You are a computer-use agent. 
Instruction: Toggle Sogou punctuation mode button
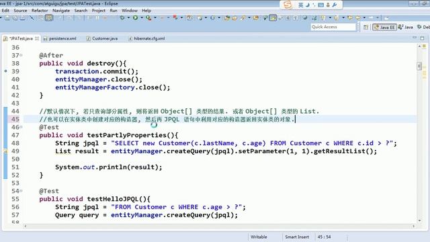314,5
